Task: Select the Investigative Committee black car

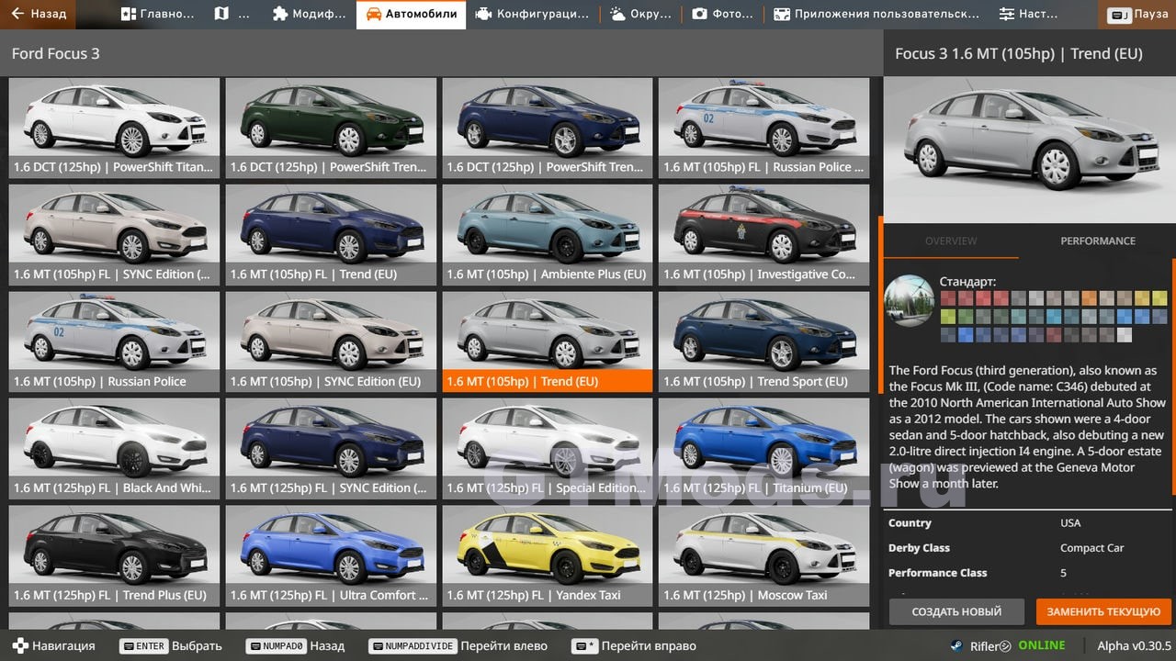Action: [764, 235]
